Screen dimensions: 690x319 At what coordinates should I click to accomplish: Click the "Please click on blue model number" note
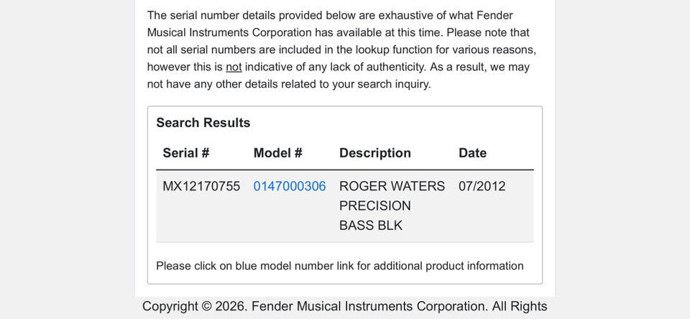coord(340,267)
